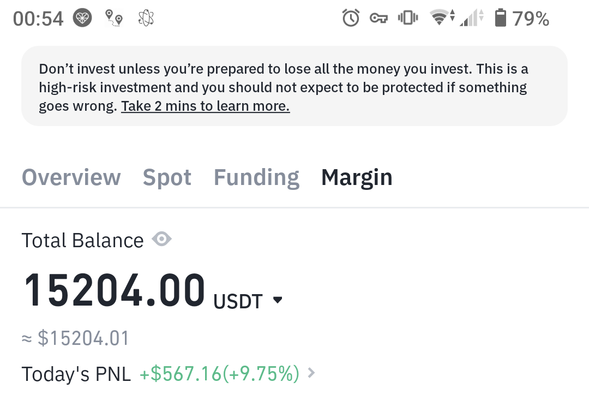The height and width of the screenshot is (406, 589).
Task: Tap the cellular signal bars icon
Action: point(472,19)
